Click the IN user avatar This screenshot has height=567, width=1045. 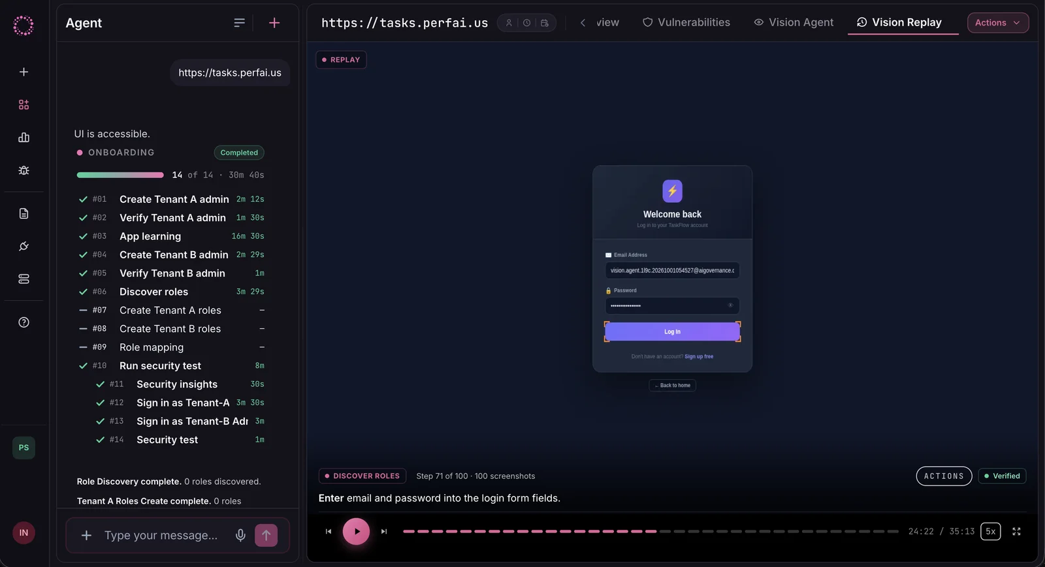(x=24, y=533)
